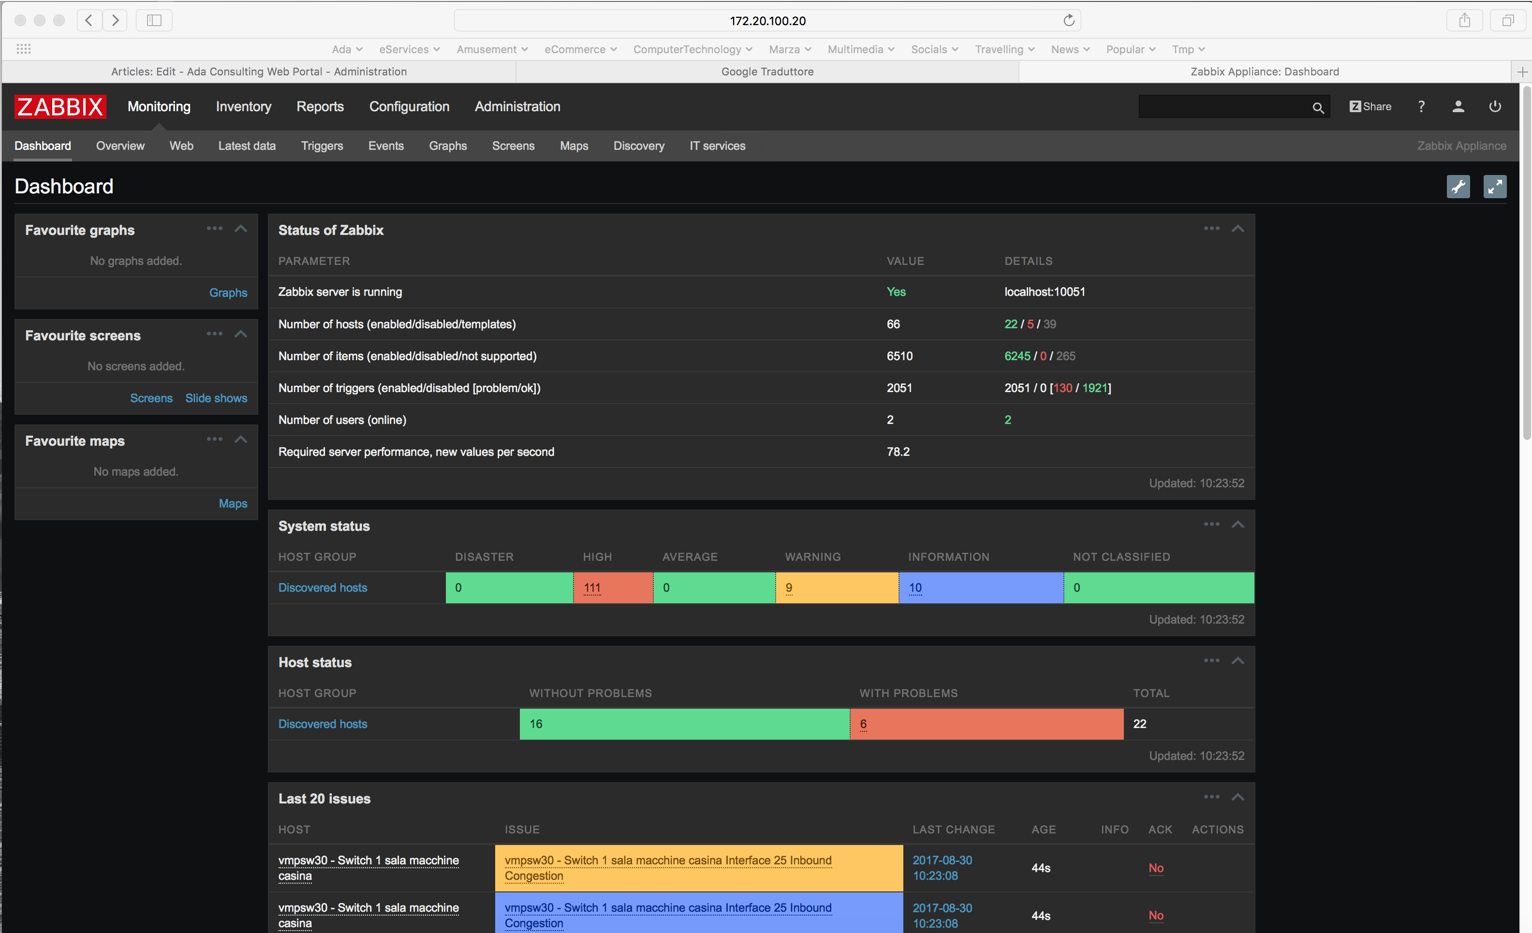Collapse Last 20 issues widget
The height and width of the screenshot is (933, 1532).
pyautogui.click(x=1238, y=797)
